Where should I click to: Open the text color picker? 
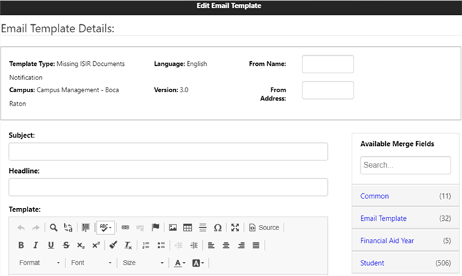point(180,263)
